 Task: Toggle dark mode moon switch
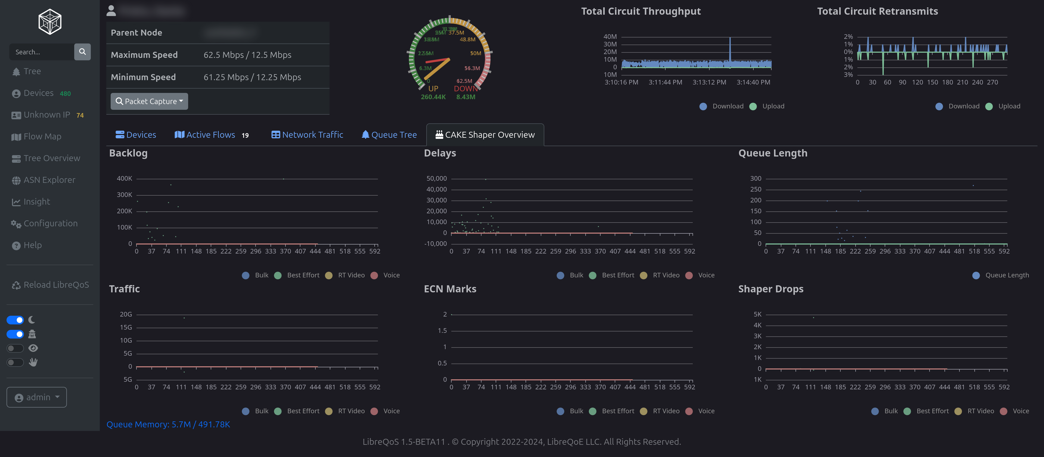click(x=15, y=320)
